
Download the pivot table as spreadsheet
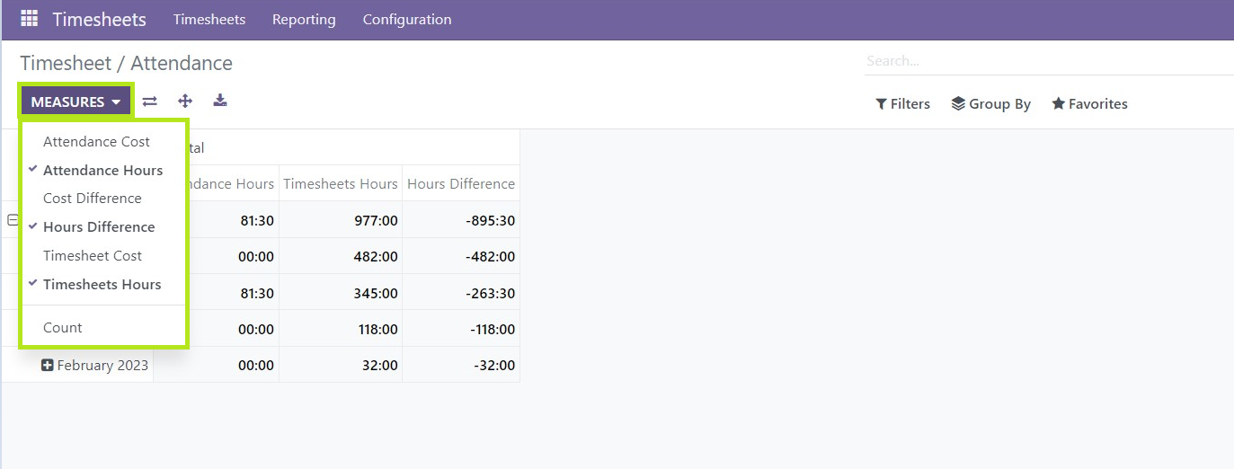[220, 101]
